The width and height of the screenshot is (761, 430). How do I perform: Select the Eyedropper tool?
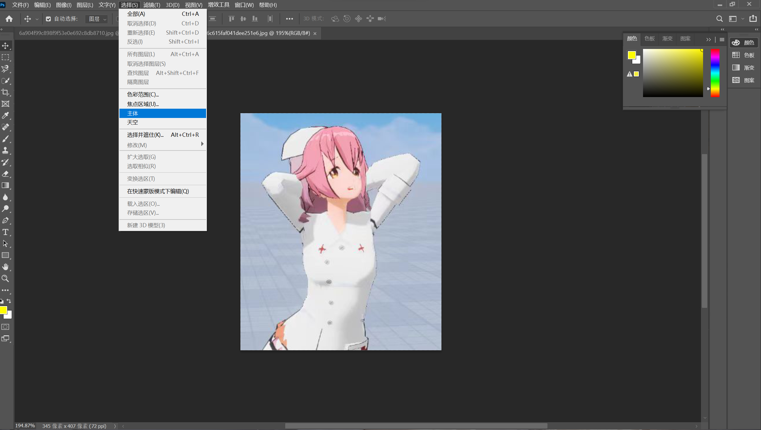coord(5,115)
